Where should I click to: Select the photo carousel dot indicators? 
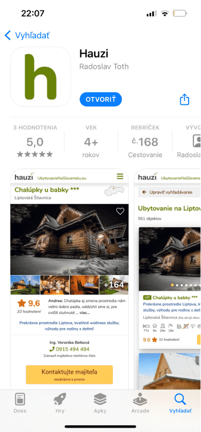click(x=185, y=285)
